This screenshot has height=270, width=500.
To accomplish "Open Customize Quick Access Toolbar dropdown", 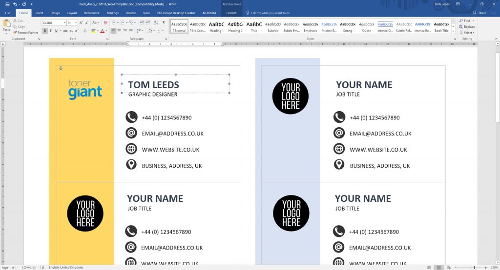I will [31, 4].
